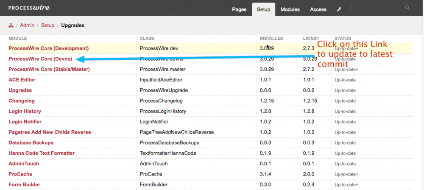Select the Setup tab
Image resolution: width=424 pixels, height=190 pixels.
click(x=263, y=9)
